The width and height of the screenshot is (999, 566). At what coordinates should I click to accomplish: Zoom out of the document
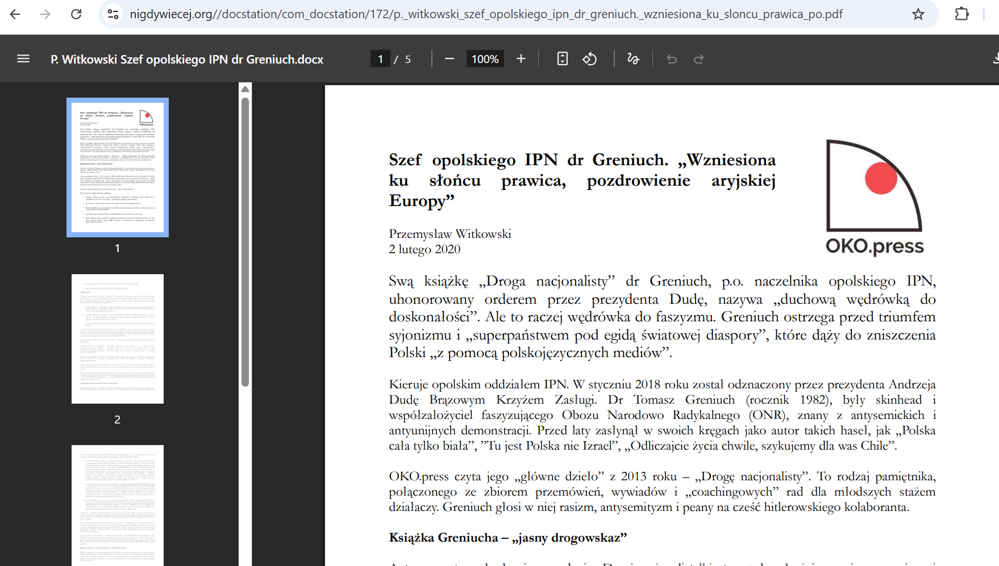[x=449, y=58]
